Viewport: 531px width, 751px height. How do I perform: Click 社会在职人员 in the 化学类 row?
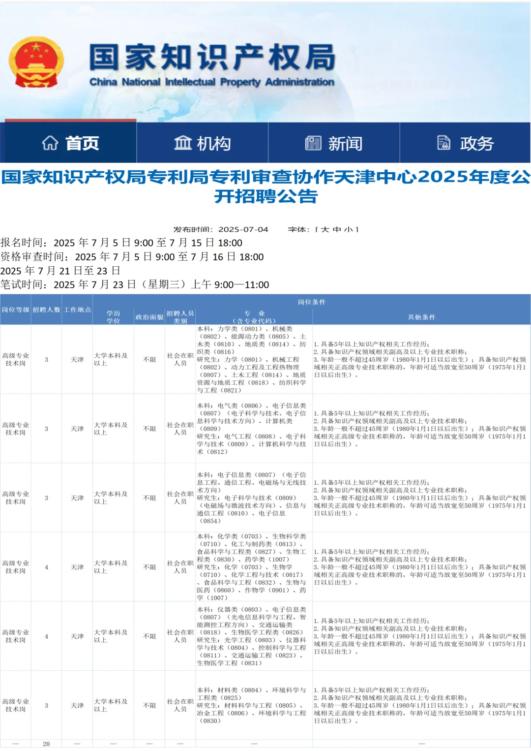(180, 567)
